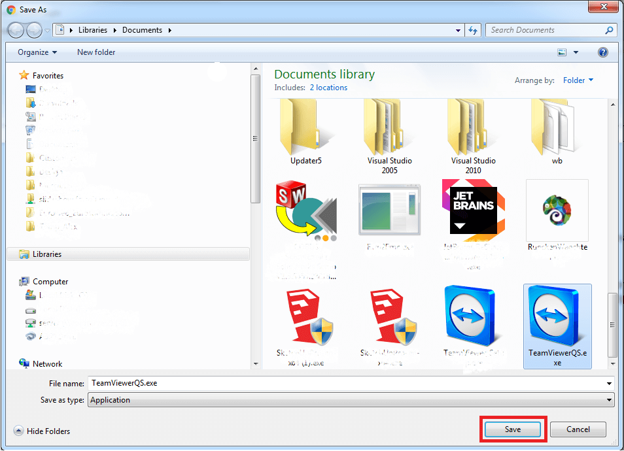
Task: Click the Back navigation arrow
Action: (x=16, y=30)
